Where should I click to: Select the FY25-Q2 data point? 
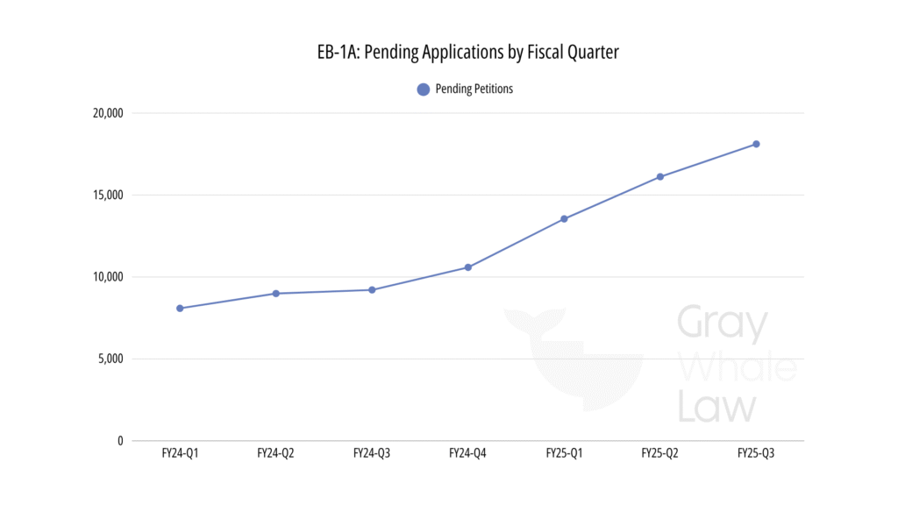coord(660,176)
